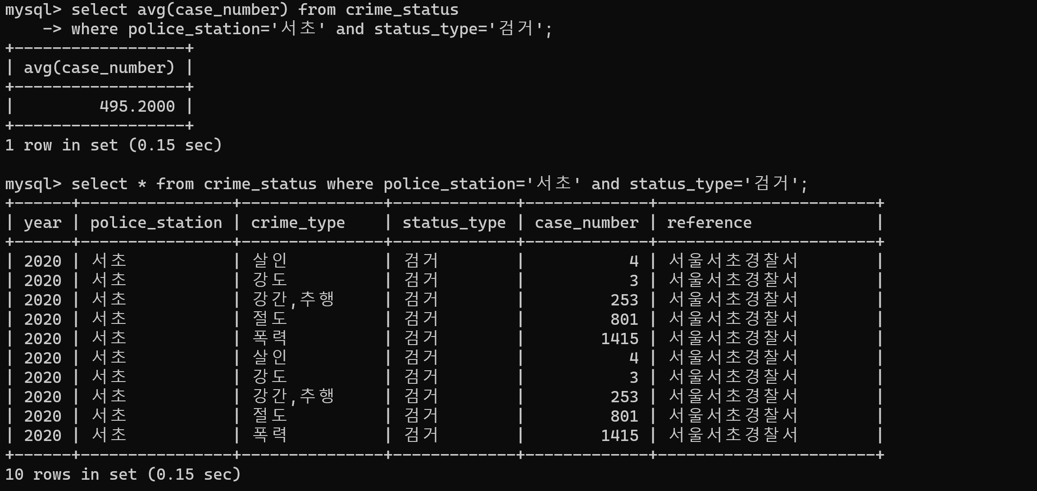Click the second 253 case number value
Screen dimensions: 1037x491
pyautogui.click(x=624, y=397)
